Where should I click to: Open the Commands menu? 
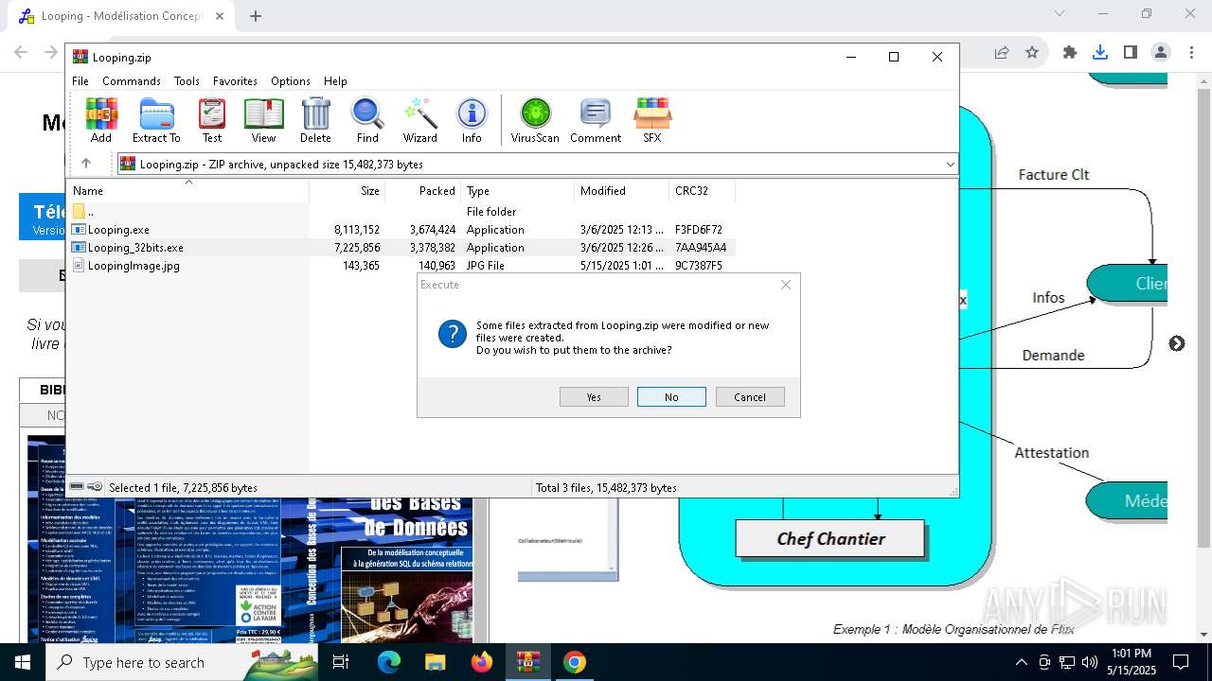point(132,81)
